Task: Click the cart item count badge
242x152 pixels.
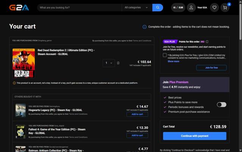Action: pos(229,4)
